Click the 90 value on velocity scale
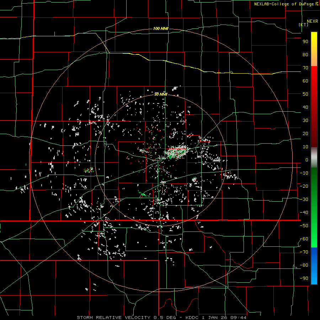The image size is (320, 320). click(x=305, y=42)
